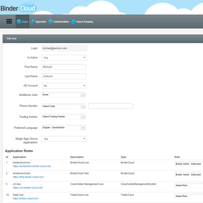The width and height of the screenshot is (203, 203).
Task: Click the Multifactor Auth Email value field
Action: click(61, 95)
